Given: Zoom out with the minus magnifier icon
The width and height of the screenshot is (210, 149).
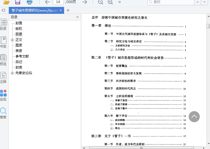Looking at the screenshot, I should pos(101,2).
